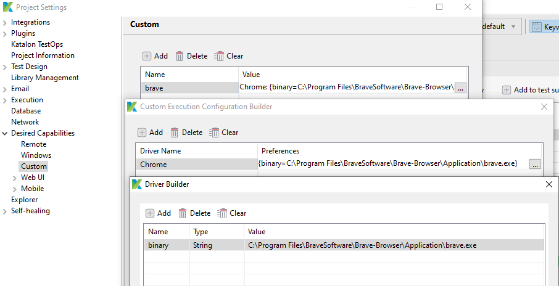The image size is (559, 286).
Task: Click Delete in the Driver Builder dialog
Action: (194, 213)
